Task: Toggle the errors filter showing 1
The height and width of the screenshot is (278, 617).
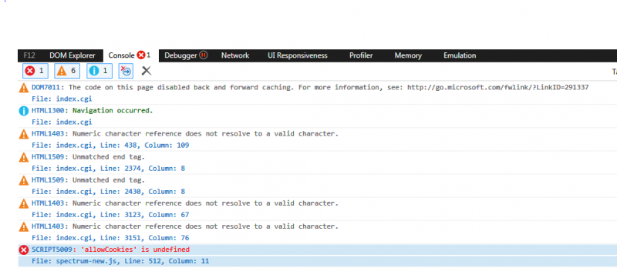Action: (x=35, y=71)
